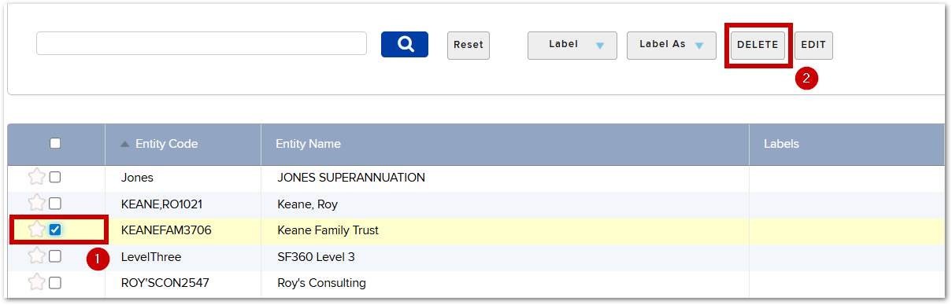Favorite the Jones entity star
The image size is (952, 305).
pyautogui.click(x=37, y=178)
